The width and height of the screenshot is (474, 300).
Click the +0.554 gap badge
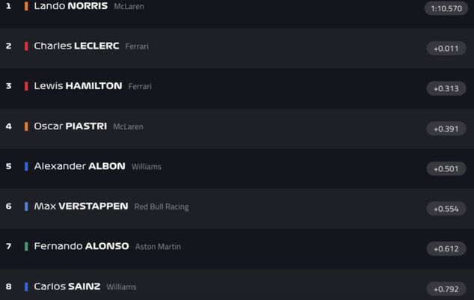[x=446, y=209]
